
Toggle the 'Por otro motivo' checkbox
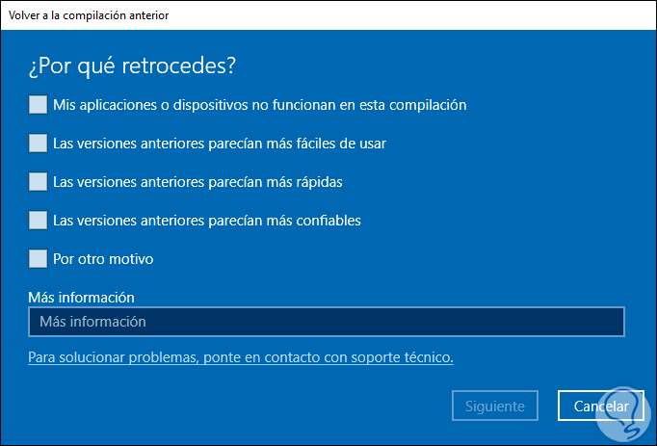pos(38,258)
